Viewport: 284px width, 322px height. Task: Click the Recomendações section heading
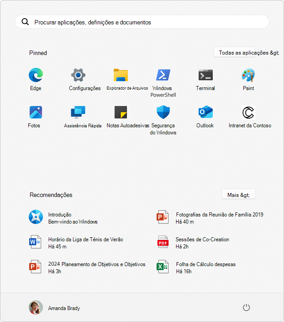(51, 195)
